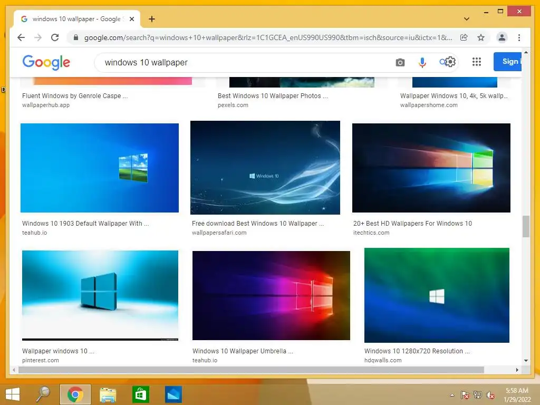Open taskbar Search magnifier
Screen dimensions: 540x405
point(43,394)
